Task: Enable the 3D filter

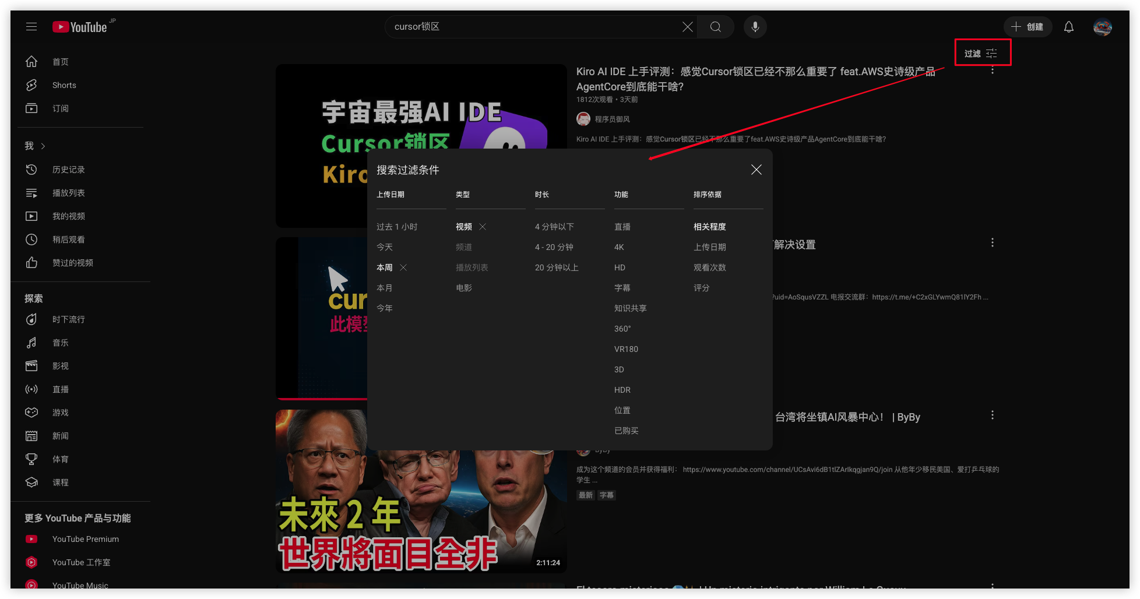Action: tap(619, 369)
